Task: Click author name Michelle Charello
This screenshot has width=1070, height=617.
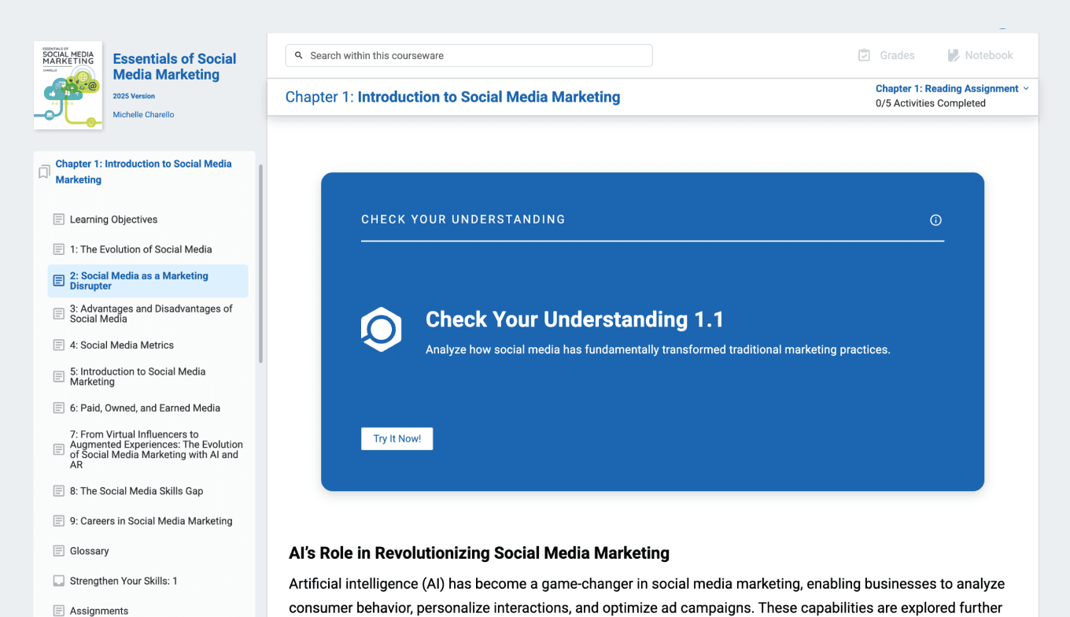Action: tap(143, 115)
